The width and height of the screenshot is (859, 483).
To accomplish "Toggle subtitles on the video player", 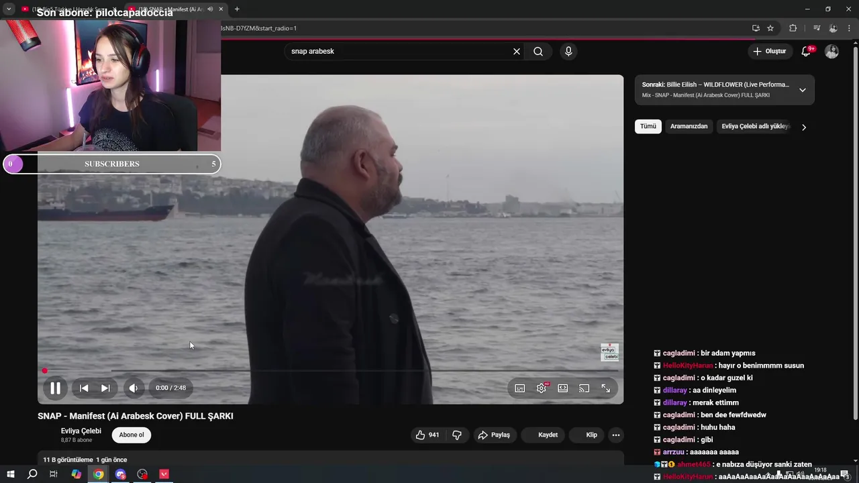I will [x=519, y=388].
